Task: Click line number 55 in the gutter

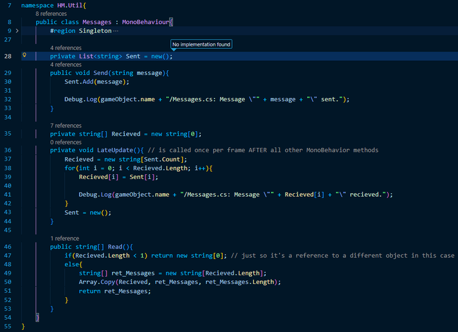Action: (8, 327)
